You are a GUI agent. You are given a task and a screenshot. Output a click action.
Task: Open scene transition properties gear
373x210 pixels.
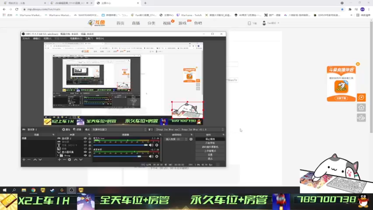[x=191, y=139]
